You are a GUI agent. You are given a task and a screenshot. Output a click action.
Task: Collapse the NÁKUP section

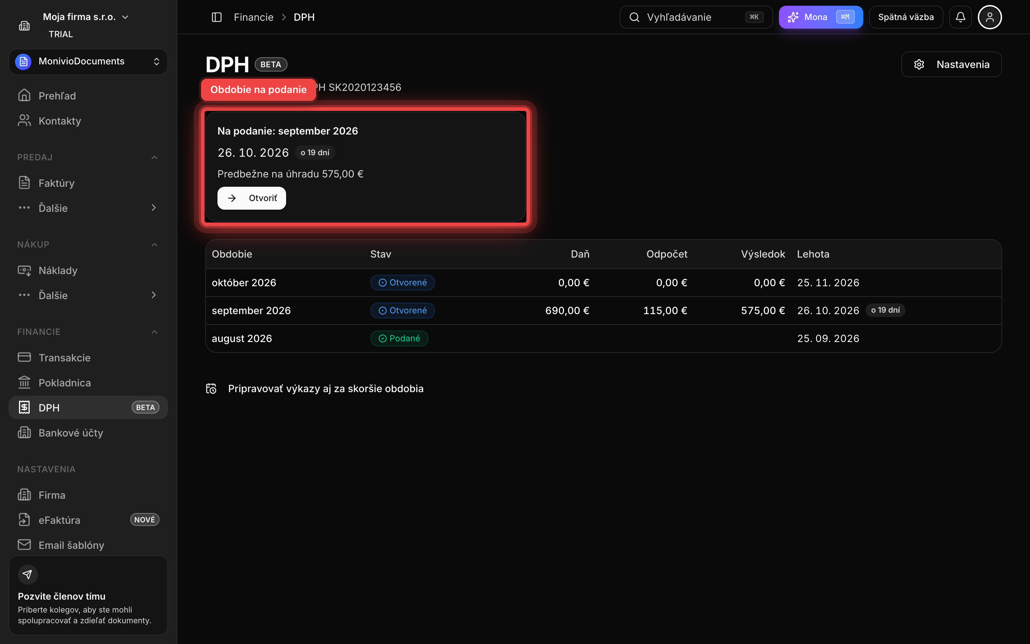pos(154,245)
